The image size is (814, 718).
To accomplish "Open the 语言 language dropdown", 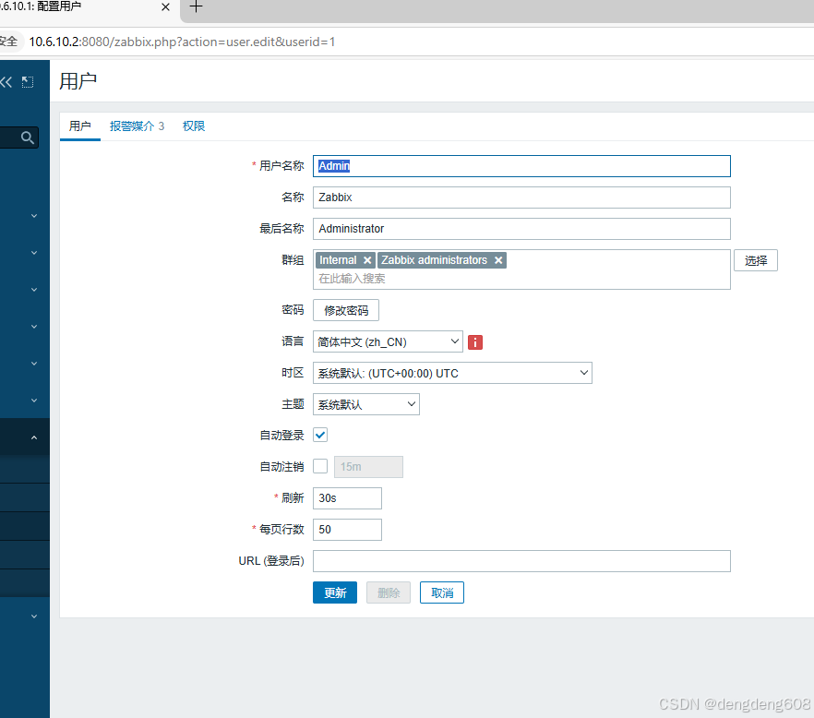I will point(388,341).
